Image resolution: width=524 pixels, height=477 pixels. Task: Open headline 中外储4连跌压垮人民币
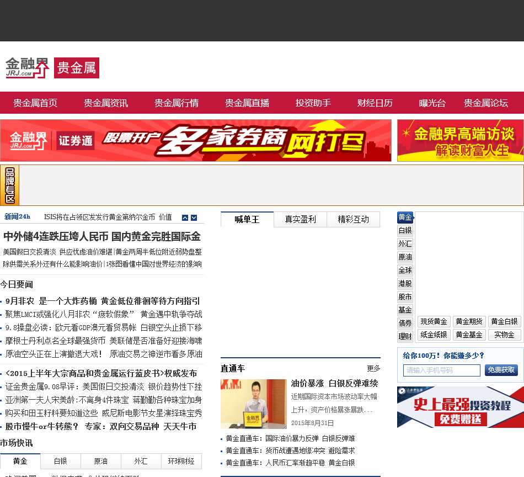click(102, 237)
